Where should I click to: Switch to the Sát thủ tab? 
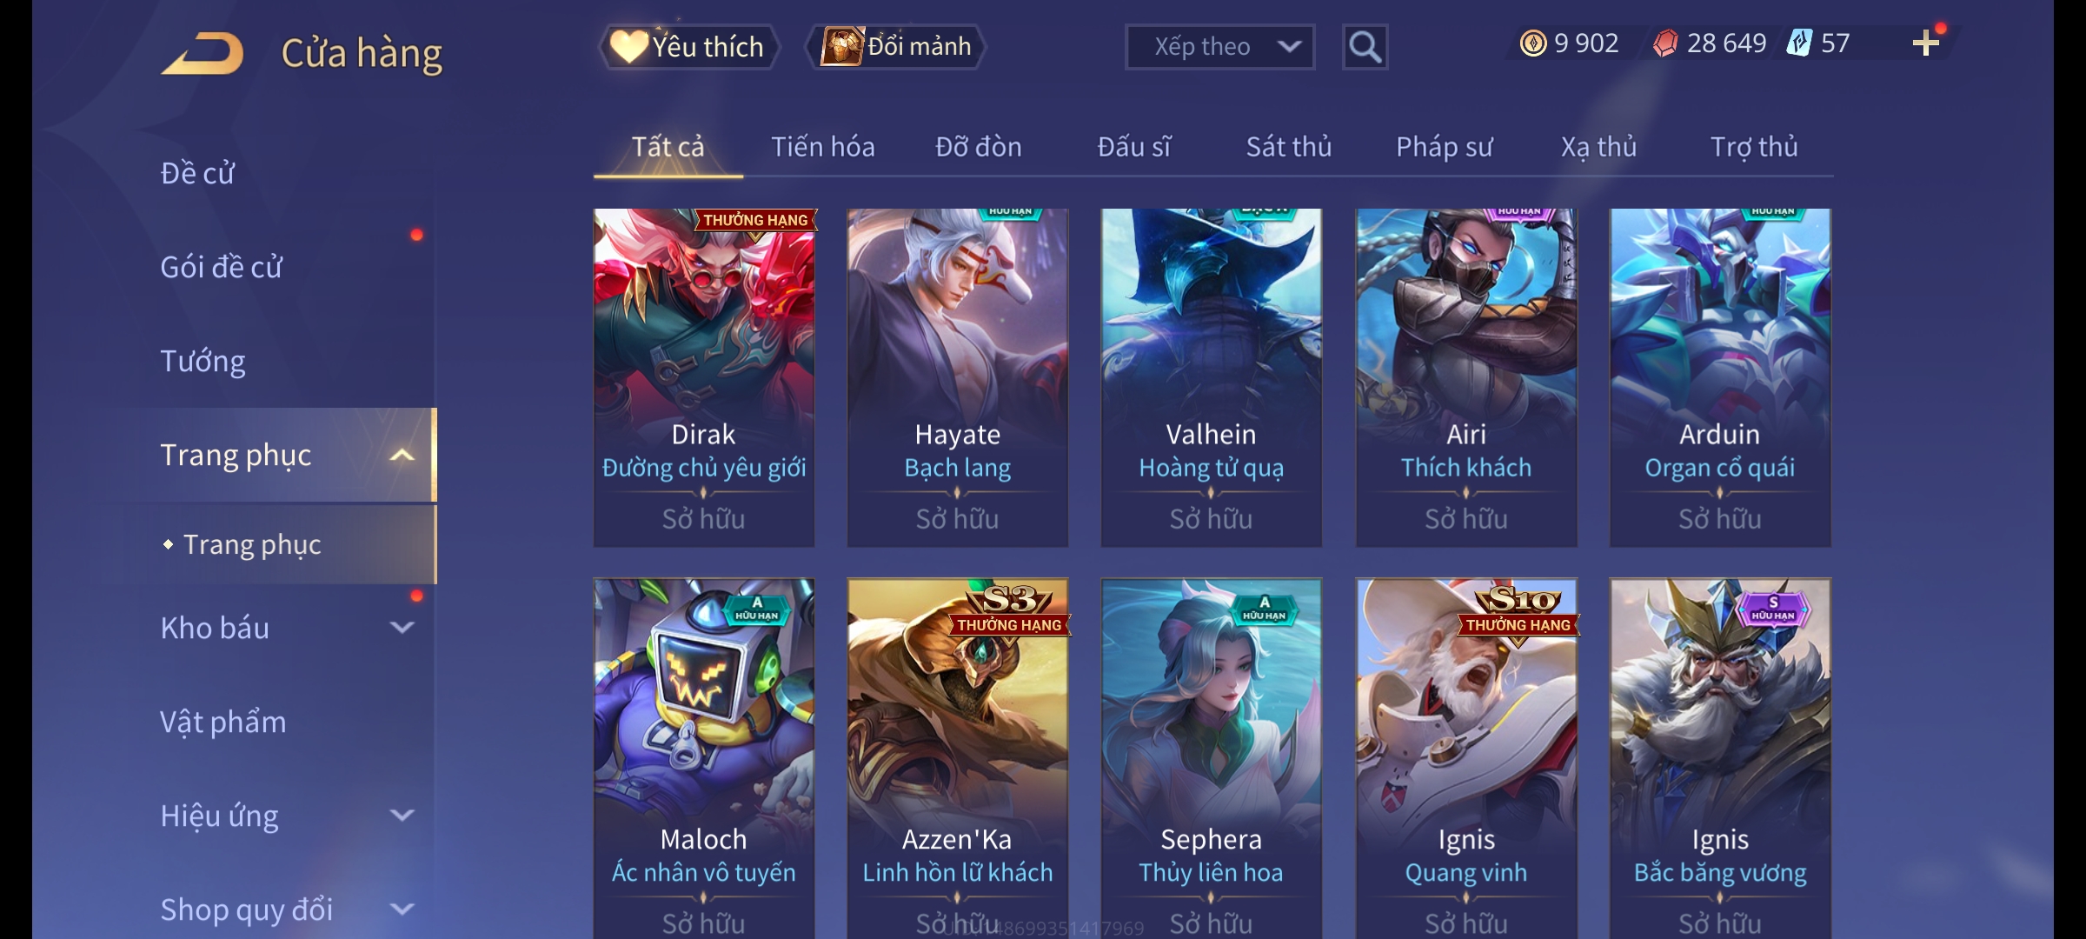tap(1289, 147)
